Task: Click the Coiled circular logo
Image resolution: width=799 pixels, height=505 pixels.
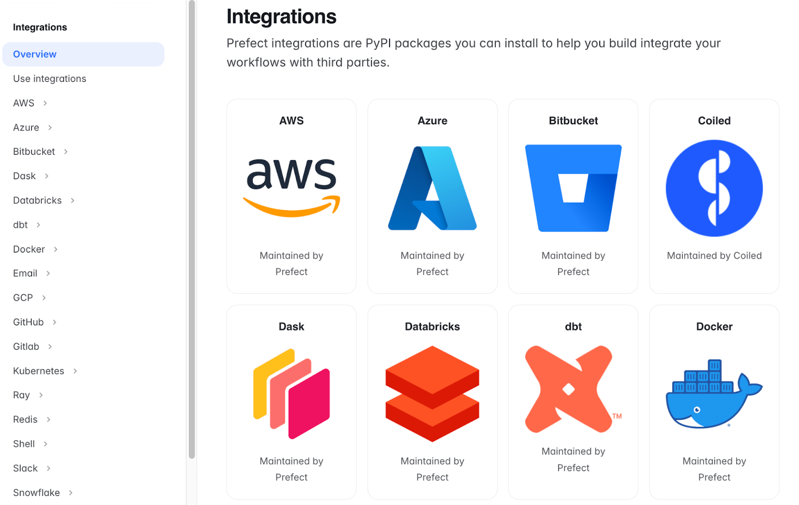Action: point(714,188)
